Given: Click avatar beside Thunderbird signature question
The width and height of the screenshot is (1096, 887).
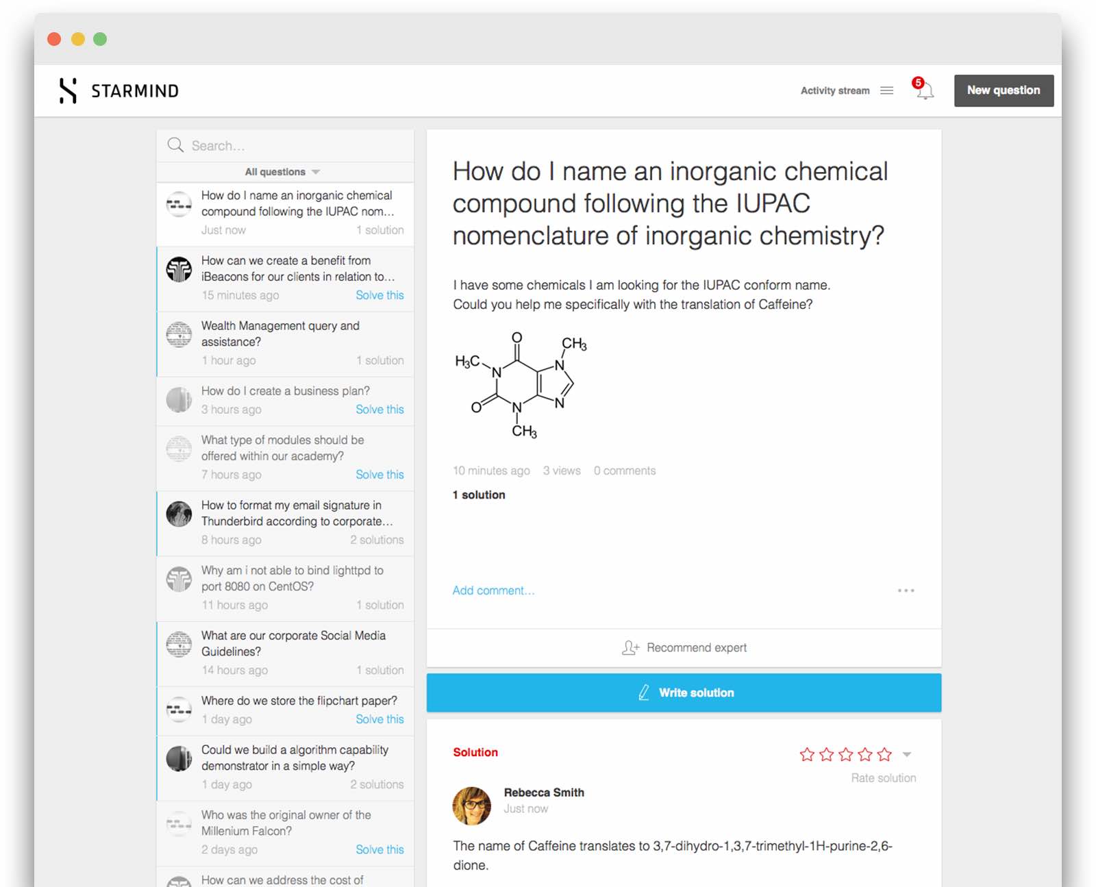Looking at the screenshot, I should [x=179, y=514].
